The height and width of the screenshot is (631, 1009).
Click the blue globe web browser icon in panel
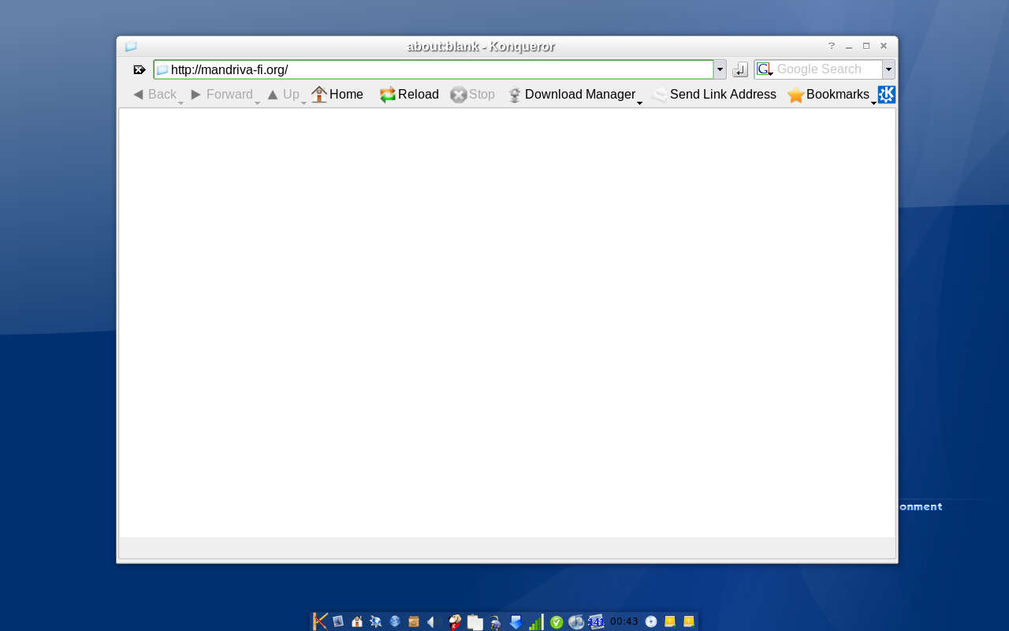(x=395, y=622)
